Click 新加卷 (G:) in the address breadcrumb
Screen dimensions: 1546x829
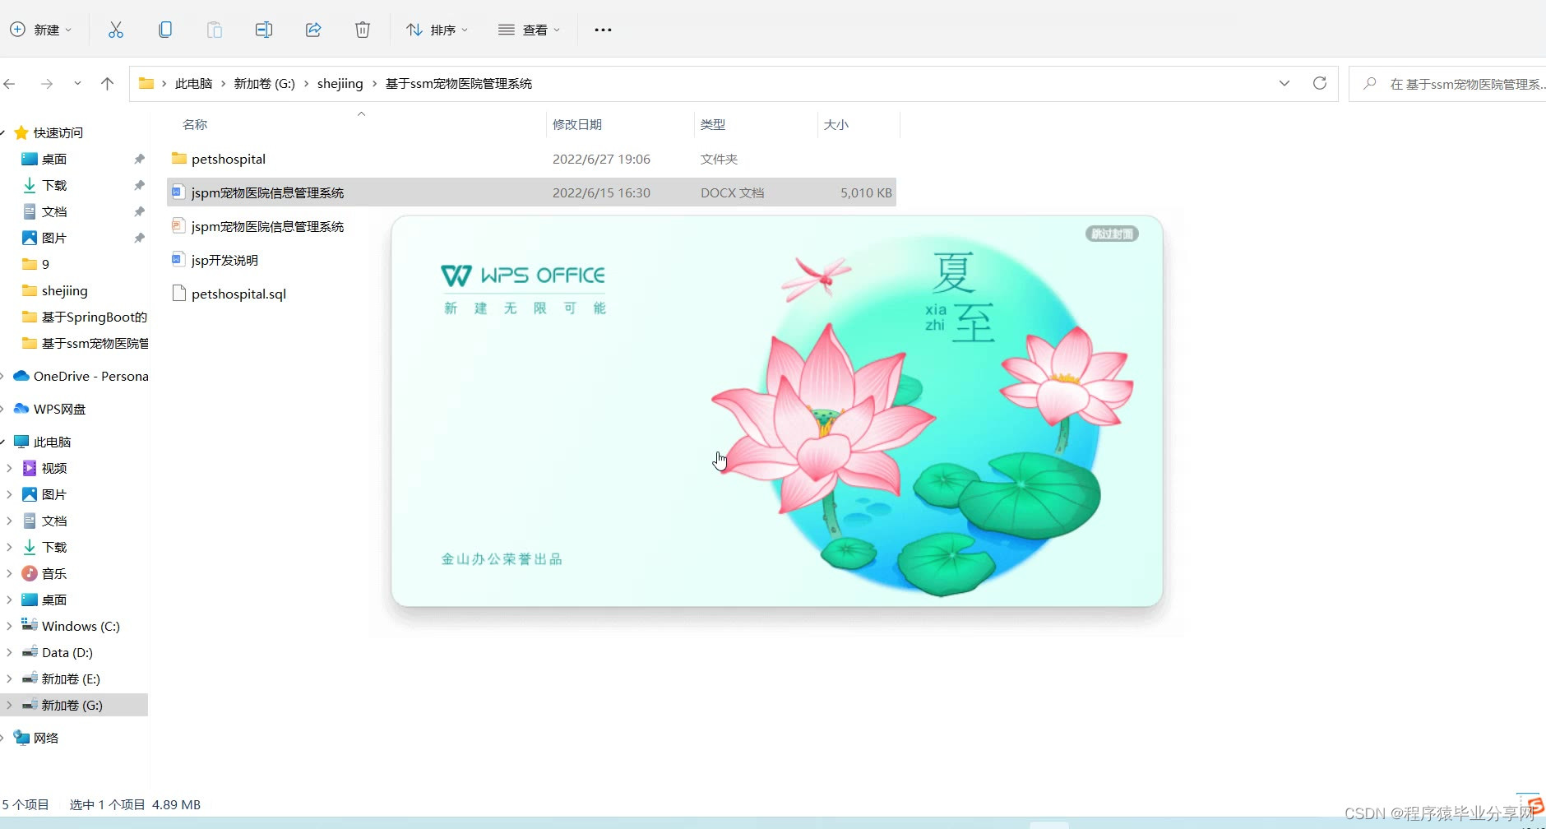264,84
